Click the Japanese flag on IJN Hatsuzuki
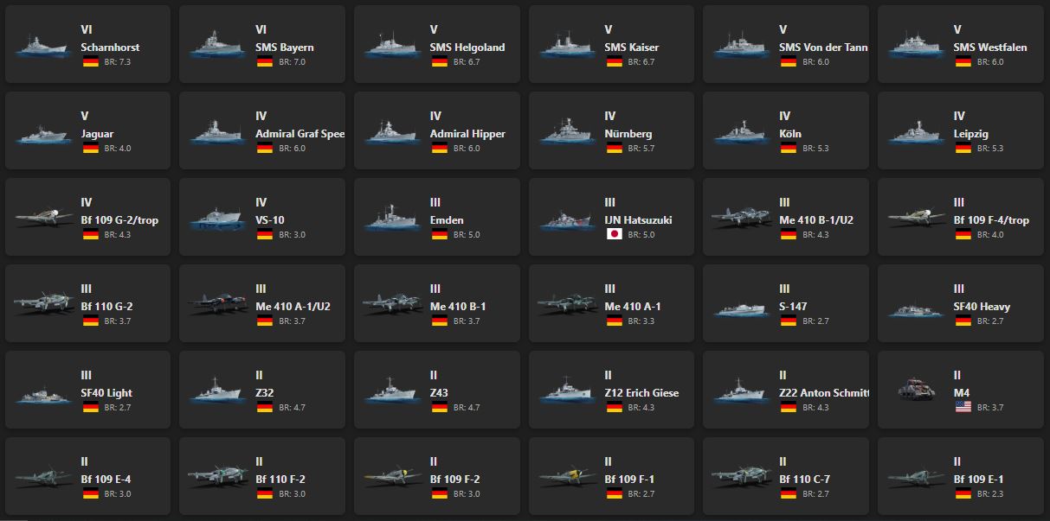 (614, 234)
